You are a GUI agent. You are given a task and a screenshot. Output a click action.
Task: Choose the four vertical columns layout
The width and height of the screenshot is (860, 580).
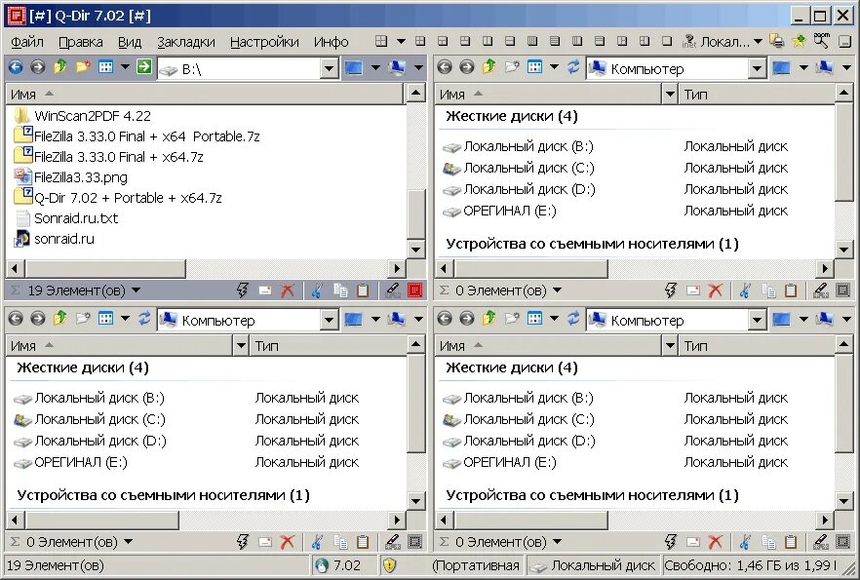click(532, 41)
